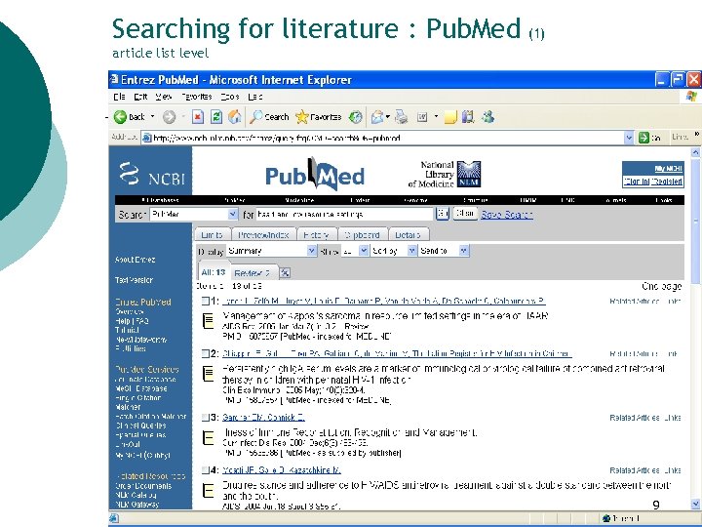Open authors link of result 4
Image resolution: width=702 pixels, height=527 pixels.
click(x=282, y=470)
